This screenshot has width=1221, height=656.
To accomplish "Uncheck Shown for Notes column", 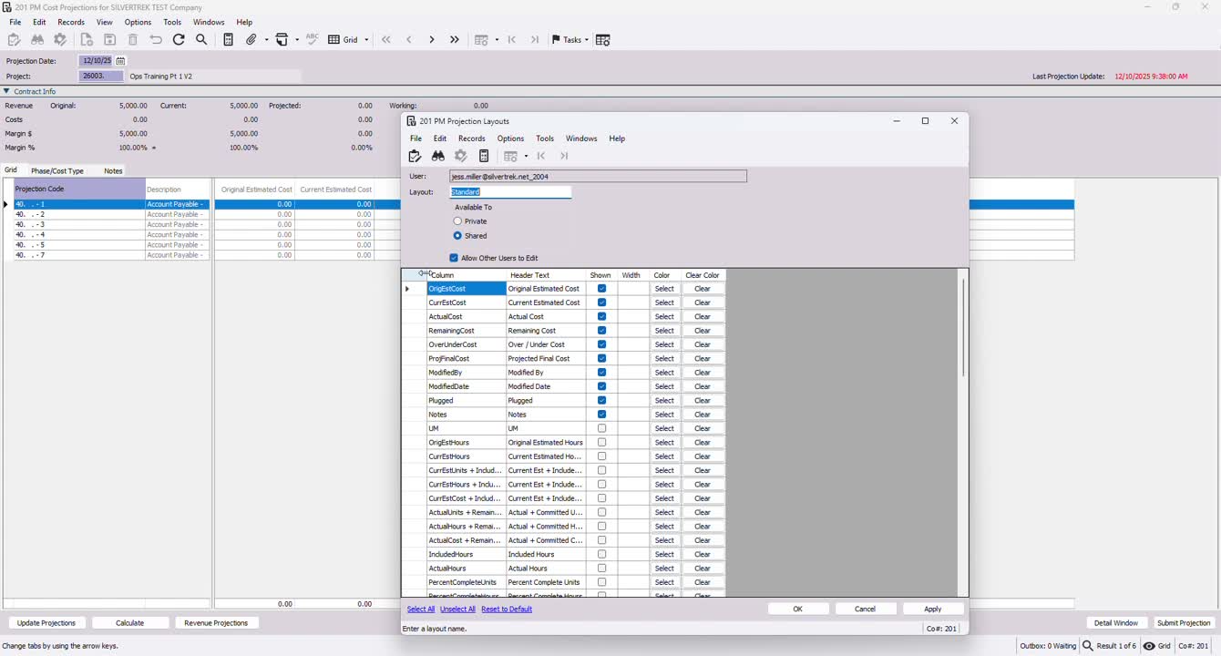I will [x=601, y=415].
